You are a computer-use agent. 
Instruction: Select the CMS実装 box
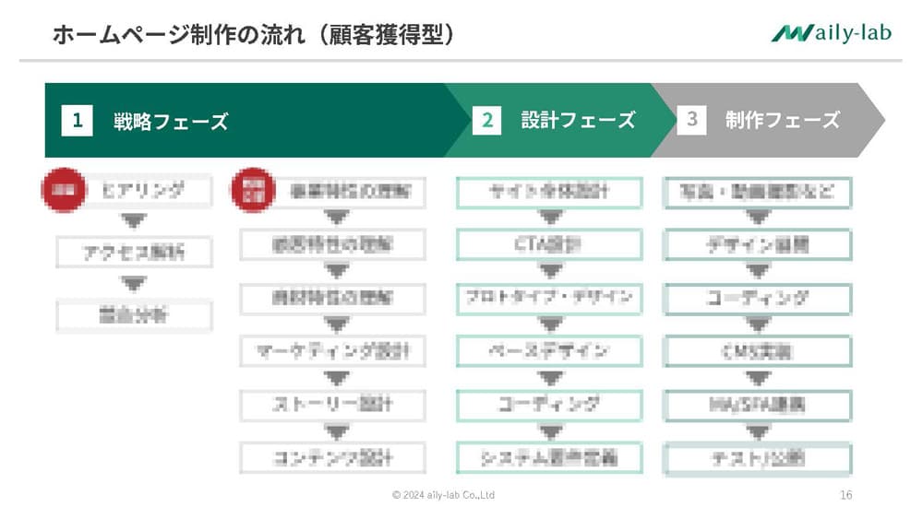pos(758,351)
